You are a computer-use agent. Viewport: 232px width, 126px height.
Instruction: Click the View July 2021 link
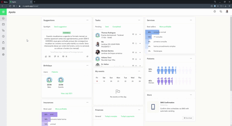(x=67, y=93)
